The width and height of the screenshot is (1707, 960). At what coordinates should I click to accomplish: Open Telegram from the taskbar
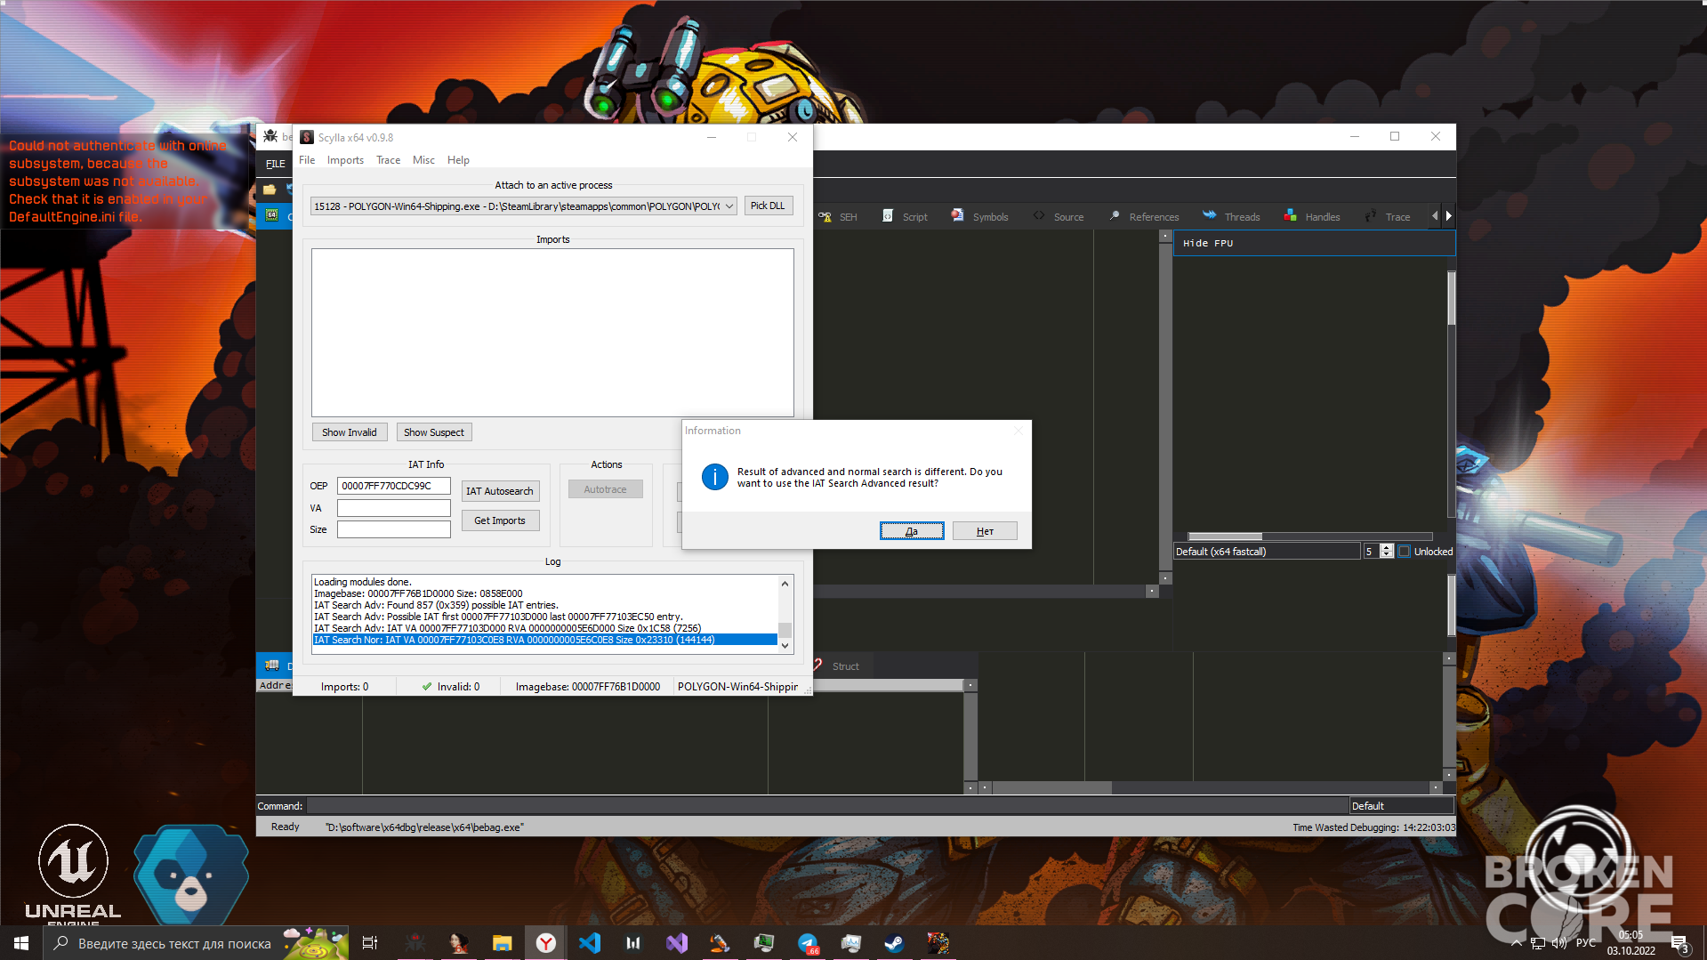pyautogui.click(x=808, y=943)
